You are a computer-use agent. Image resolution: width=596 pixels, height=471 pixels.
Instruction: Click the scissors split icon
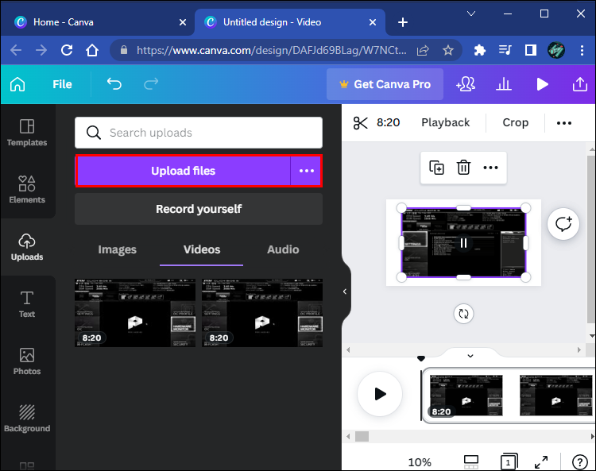[361, 122]
